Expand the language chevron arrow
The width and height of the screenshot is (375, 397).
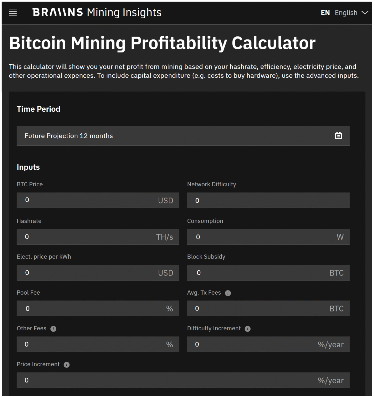365,12
